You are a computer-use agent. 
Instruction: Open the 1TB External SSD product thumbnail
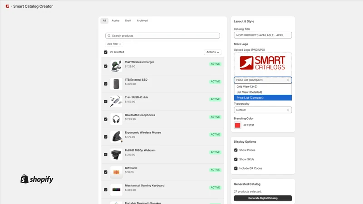coord(116,84)
